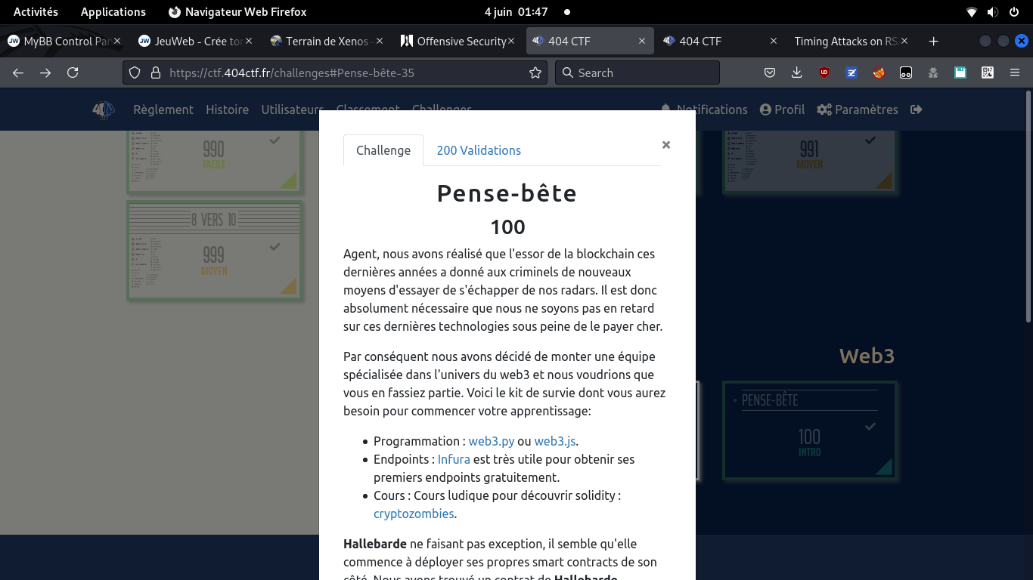Click the teal floppy disk extension icon
The height and width of the screenshot is (580, 1033).
(960, 72)
